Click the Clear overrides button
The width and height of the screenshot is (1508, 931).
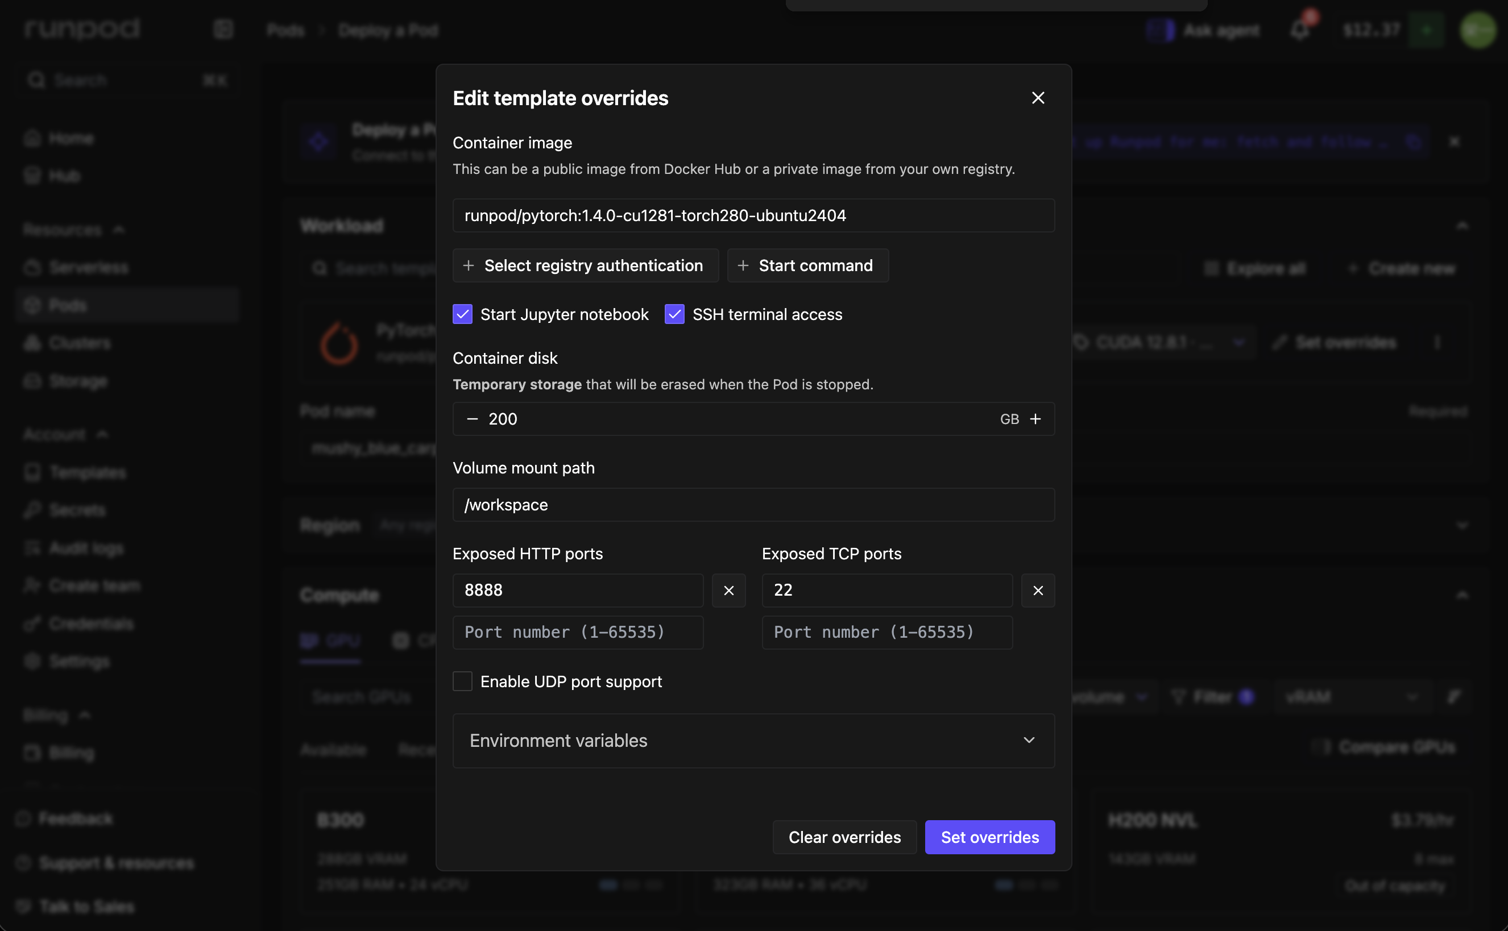pos(844,837)
